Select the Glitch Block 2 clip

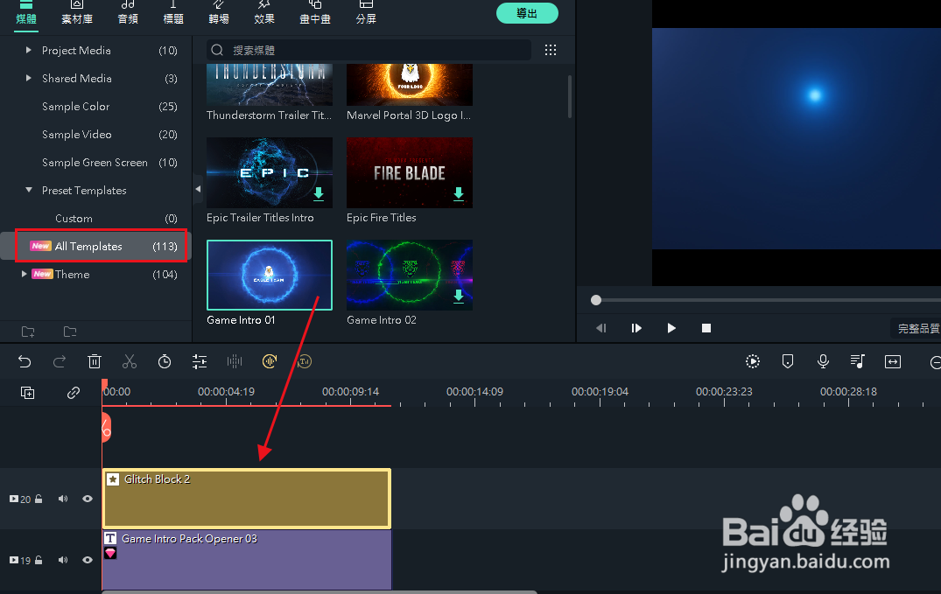point(247,499)
